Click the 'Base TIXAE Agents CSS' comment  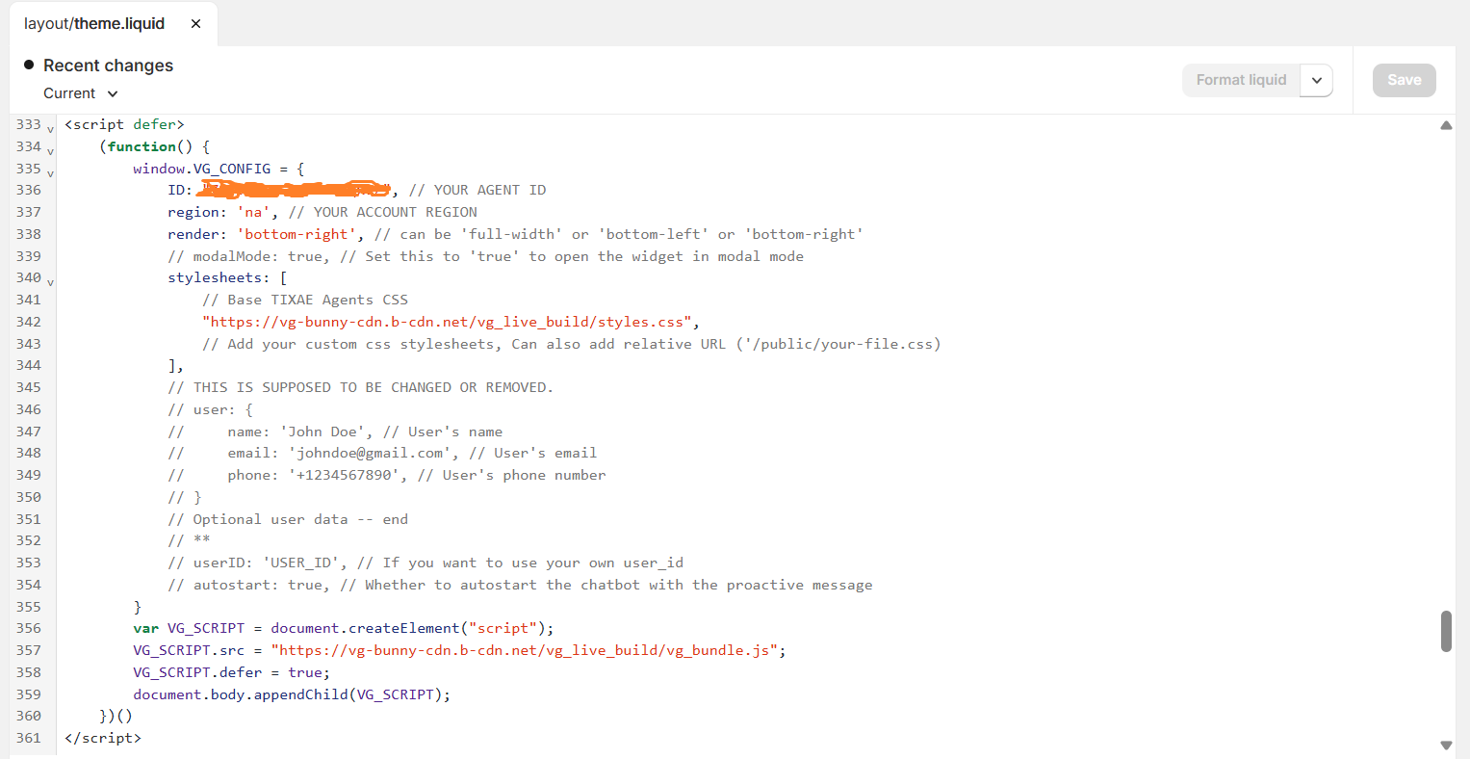[x=305, y=300]
